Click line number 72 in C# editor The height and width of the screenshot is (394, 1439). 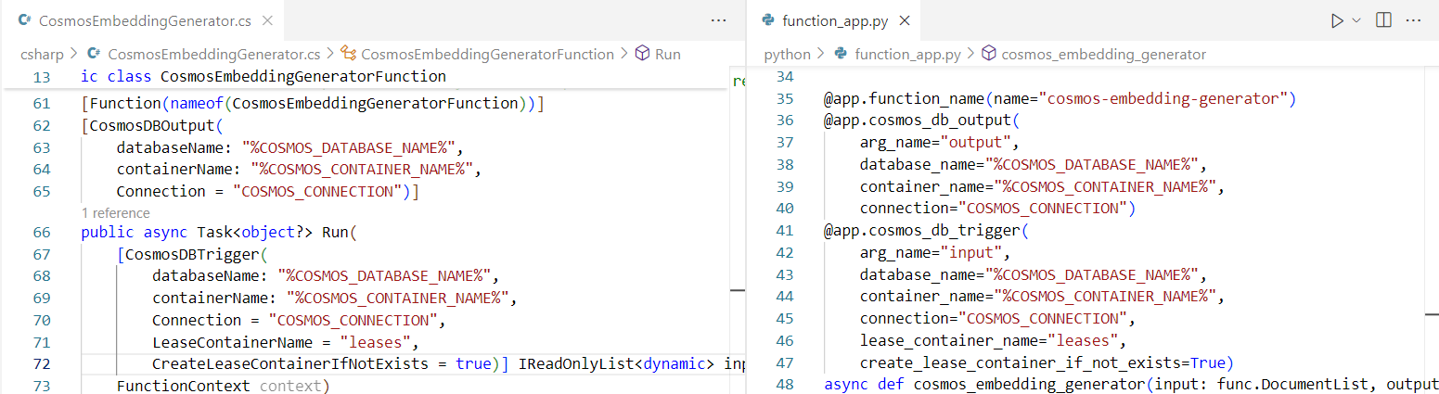pyautogui.click(x=42, y=362)
